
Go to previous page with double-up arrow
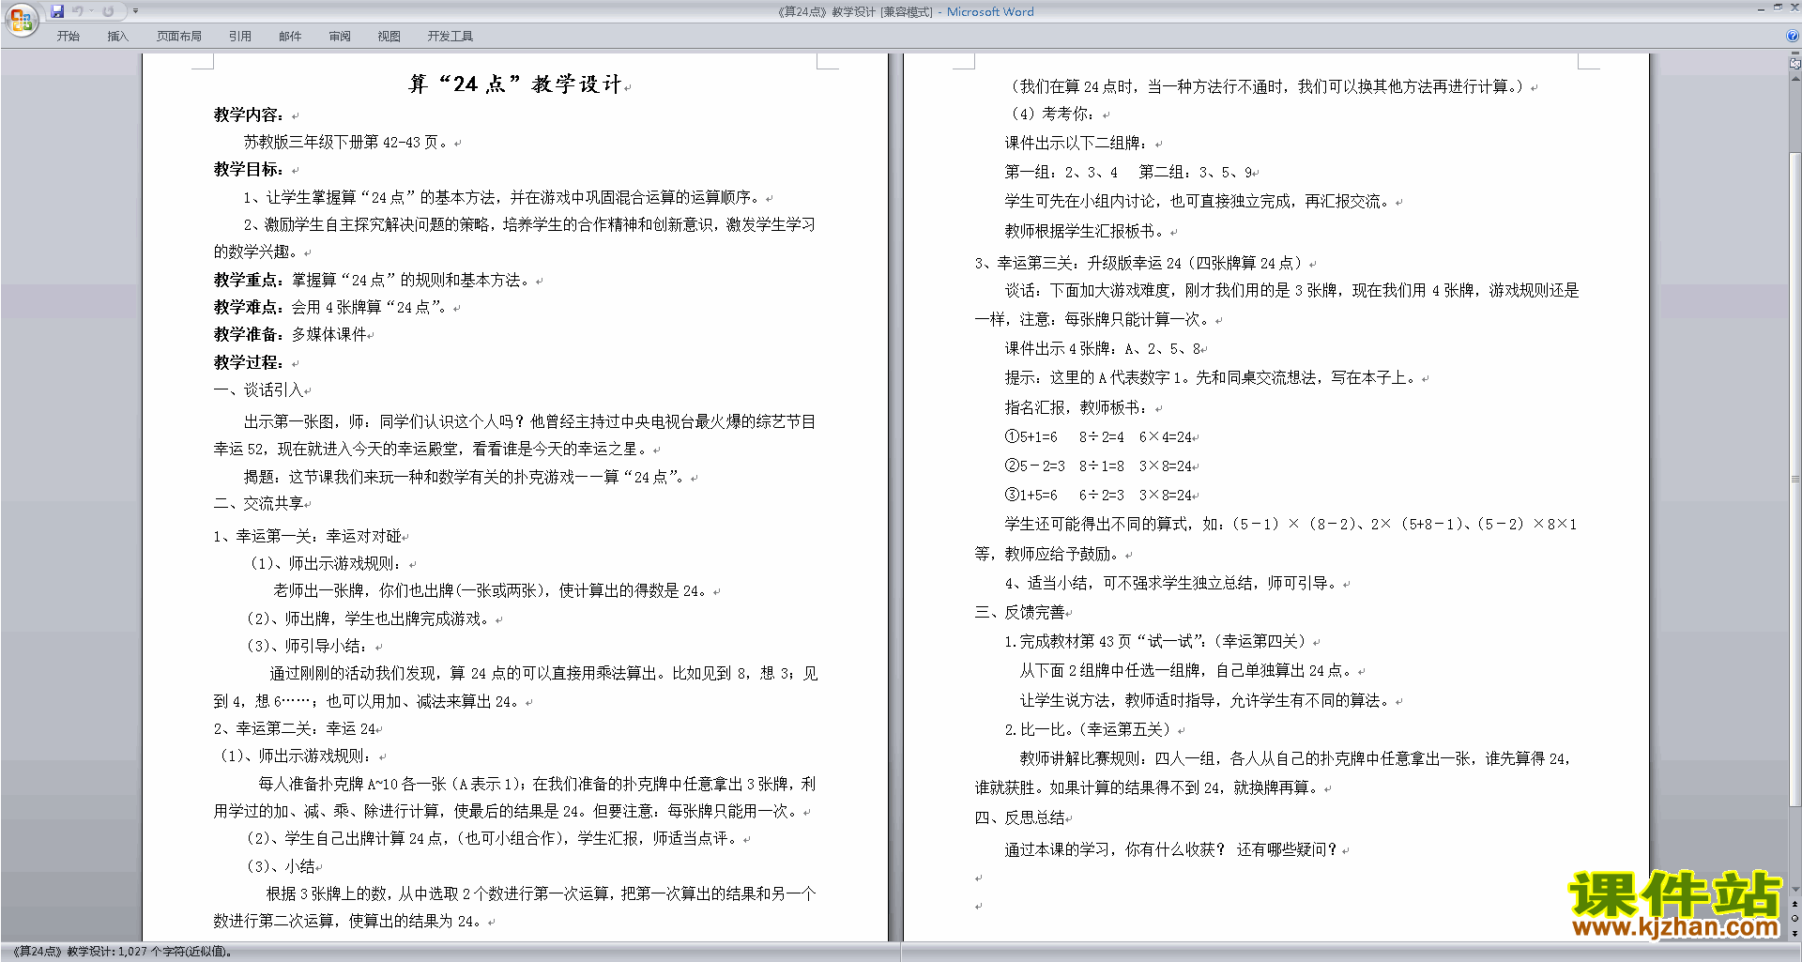pos(1794,904)
